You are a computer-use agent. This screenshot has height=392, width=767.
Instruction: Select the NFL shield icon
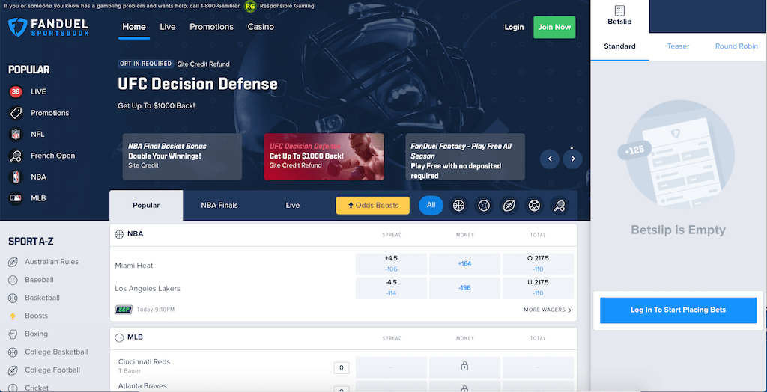(x=16, y=135)
